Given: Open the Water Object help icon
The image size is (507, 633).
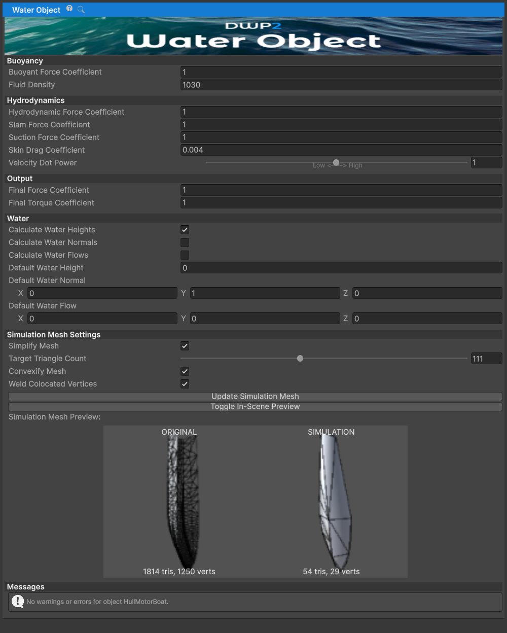Looking at the screenshot, I should pyautogui.click(x=69, y=9).
